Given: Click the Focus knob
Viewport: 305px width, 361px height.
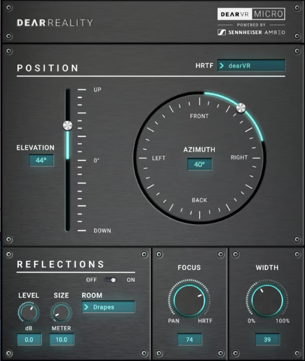Looking at the screenshot, I should point(190,300).
